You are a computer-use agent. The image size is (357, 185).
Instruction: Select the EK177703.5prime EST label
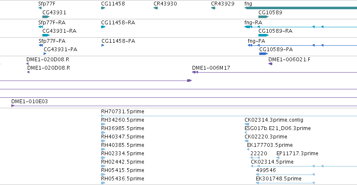coord(270,145)
